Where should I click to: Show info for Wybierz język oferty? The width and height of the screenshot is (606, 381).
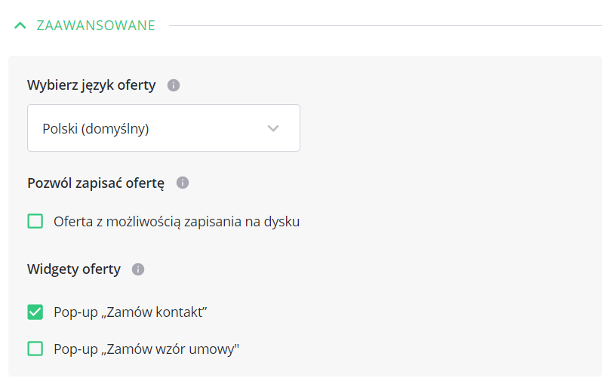(x=174, y=85)
